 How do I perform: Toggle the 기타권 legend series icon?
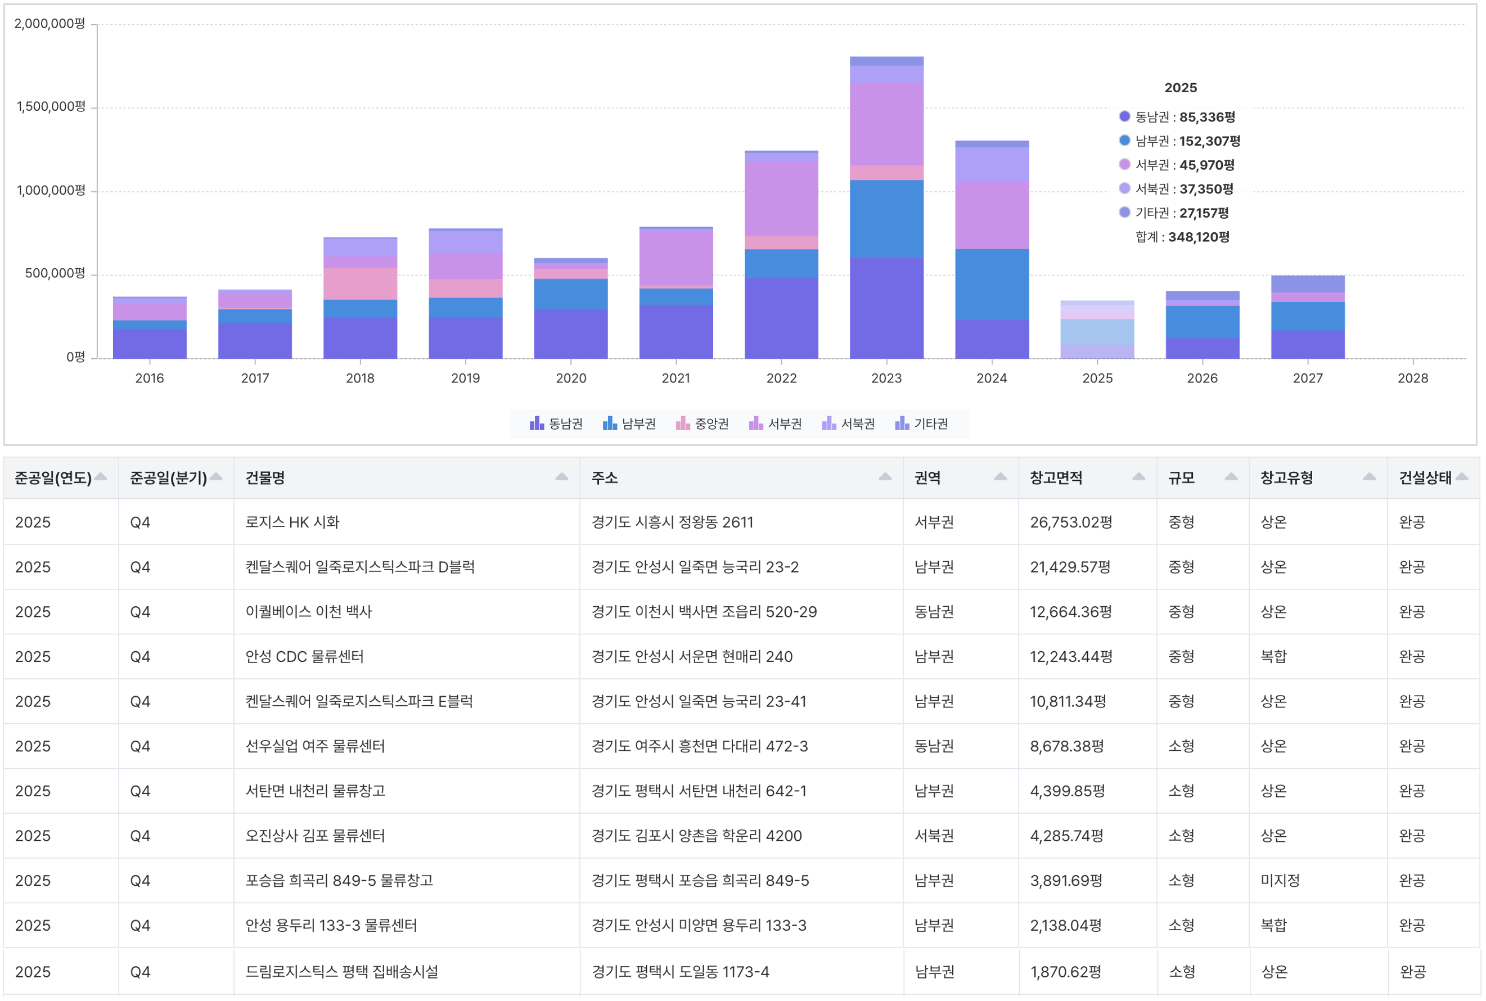coord(902,424)
